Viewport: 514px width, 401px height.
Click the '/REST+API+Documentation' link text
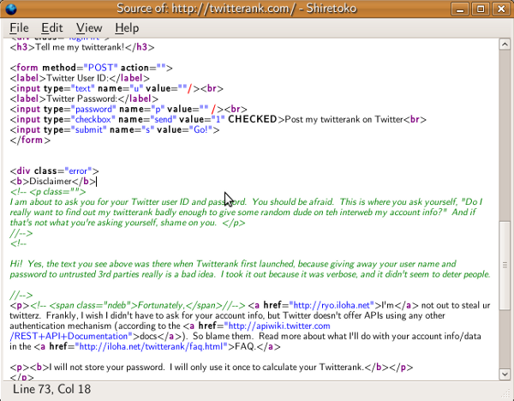point(69,337)
